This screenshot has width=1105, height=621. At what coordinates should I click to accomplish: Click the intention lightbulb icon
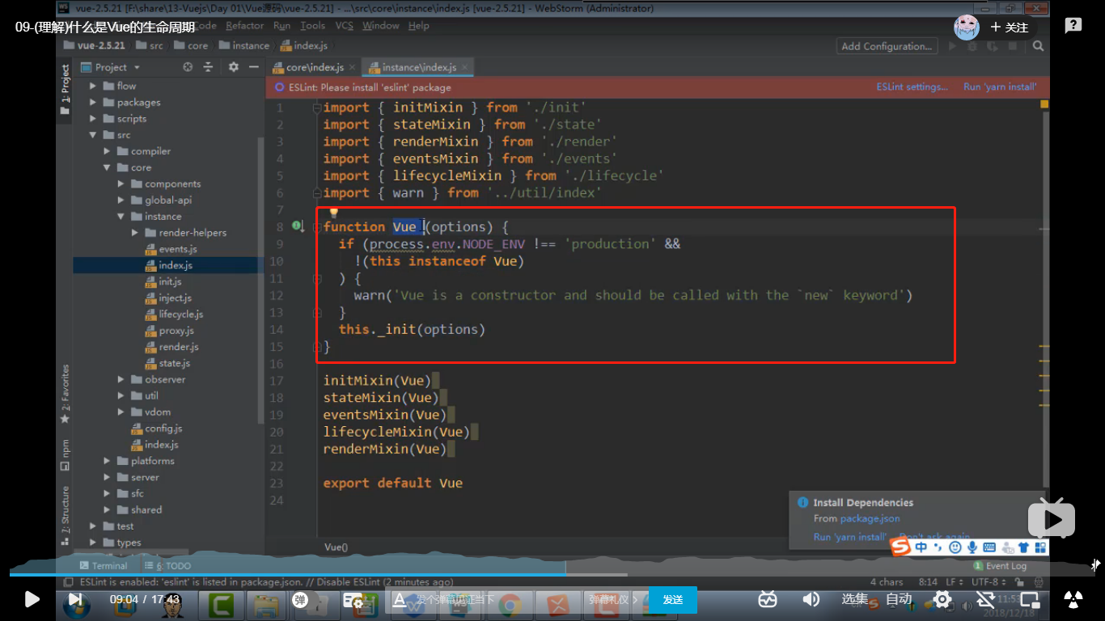coord(332,213)
